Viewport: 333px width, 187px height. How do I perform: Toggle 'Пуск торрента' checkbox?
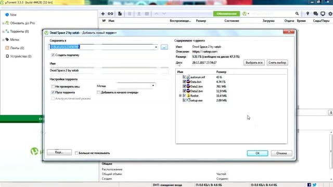(53, 92)
